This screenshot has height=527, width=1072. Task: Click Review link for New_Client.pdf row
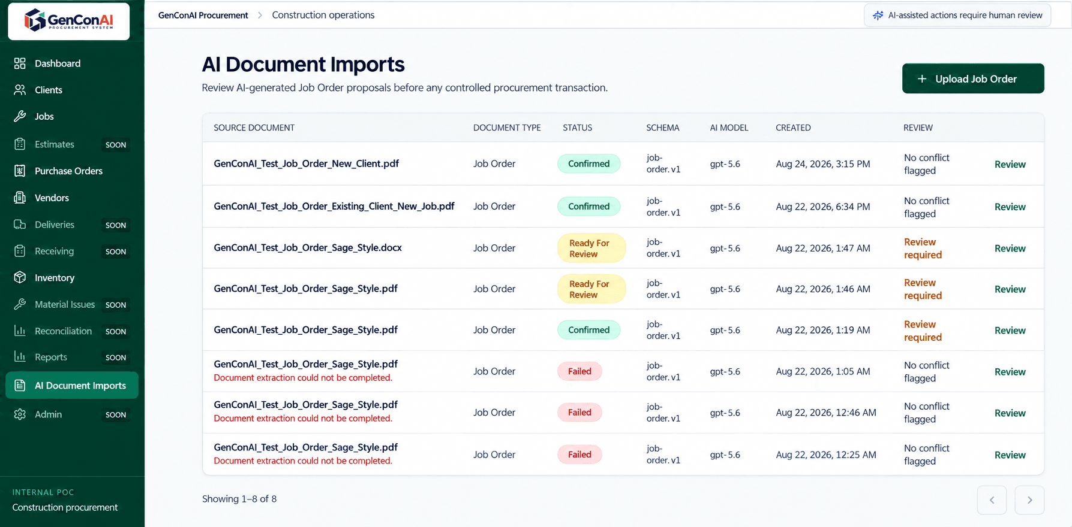pyautogui.click(x=1010, y=164)
